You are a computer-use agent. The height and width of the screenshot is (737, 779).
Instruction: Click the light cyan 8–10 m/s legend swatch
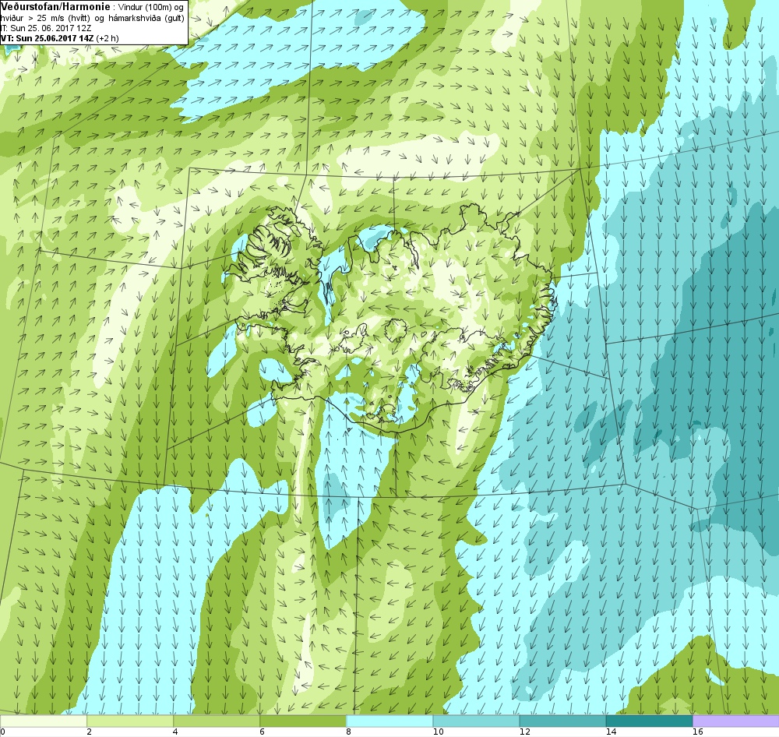point(389,721)
